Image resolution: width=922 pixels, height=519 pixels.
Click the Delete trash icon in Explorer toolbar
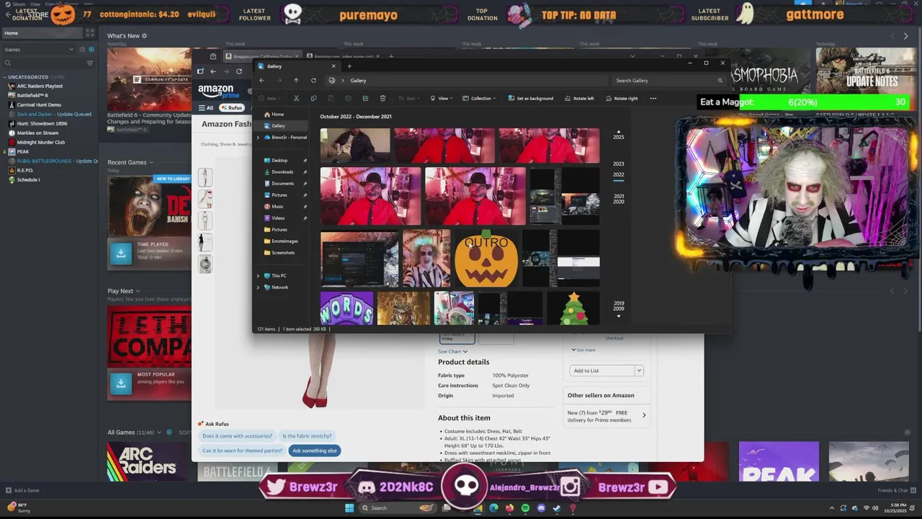pyautogui.click(x=382, y=99)
